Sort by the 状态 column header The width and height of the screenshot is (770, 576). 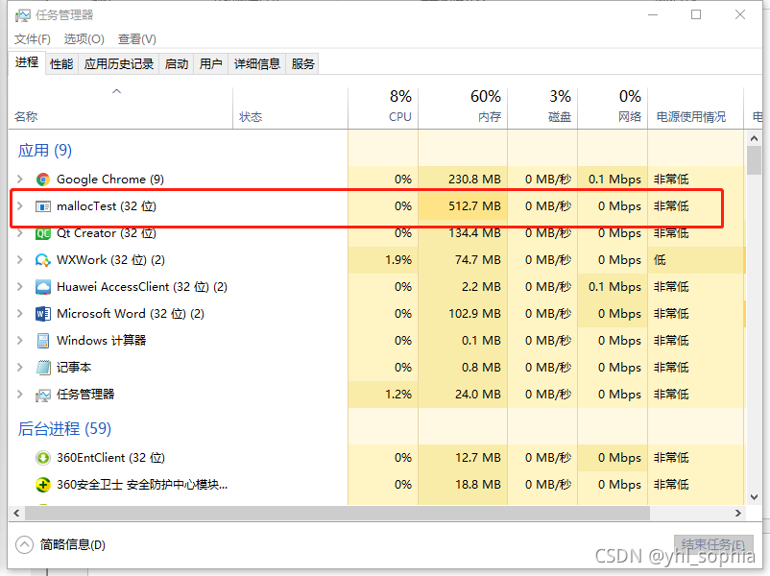tap(290, 108)
